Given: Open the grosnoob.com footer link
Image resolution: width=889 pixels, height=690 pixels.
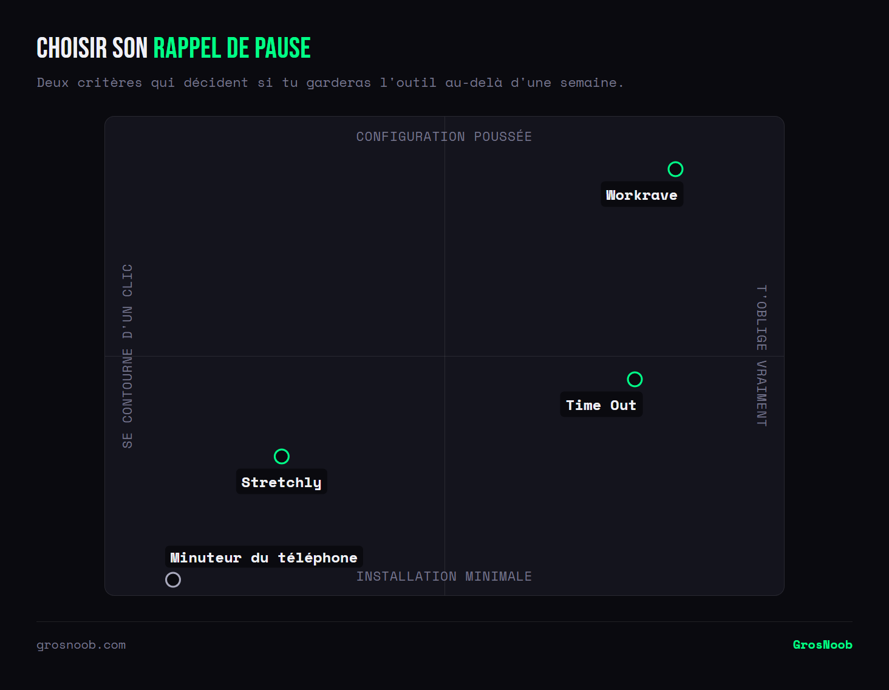Looking at the screenshot, I should coord(81,645).
